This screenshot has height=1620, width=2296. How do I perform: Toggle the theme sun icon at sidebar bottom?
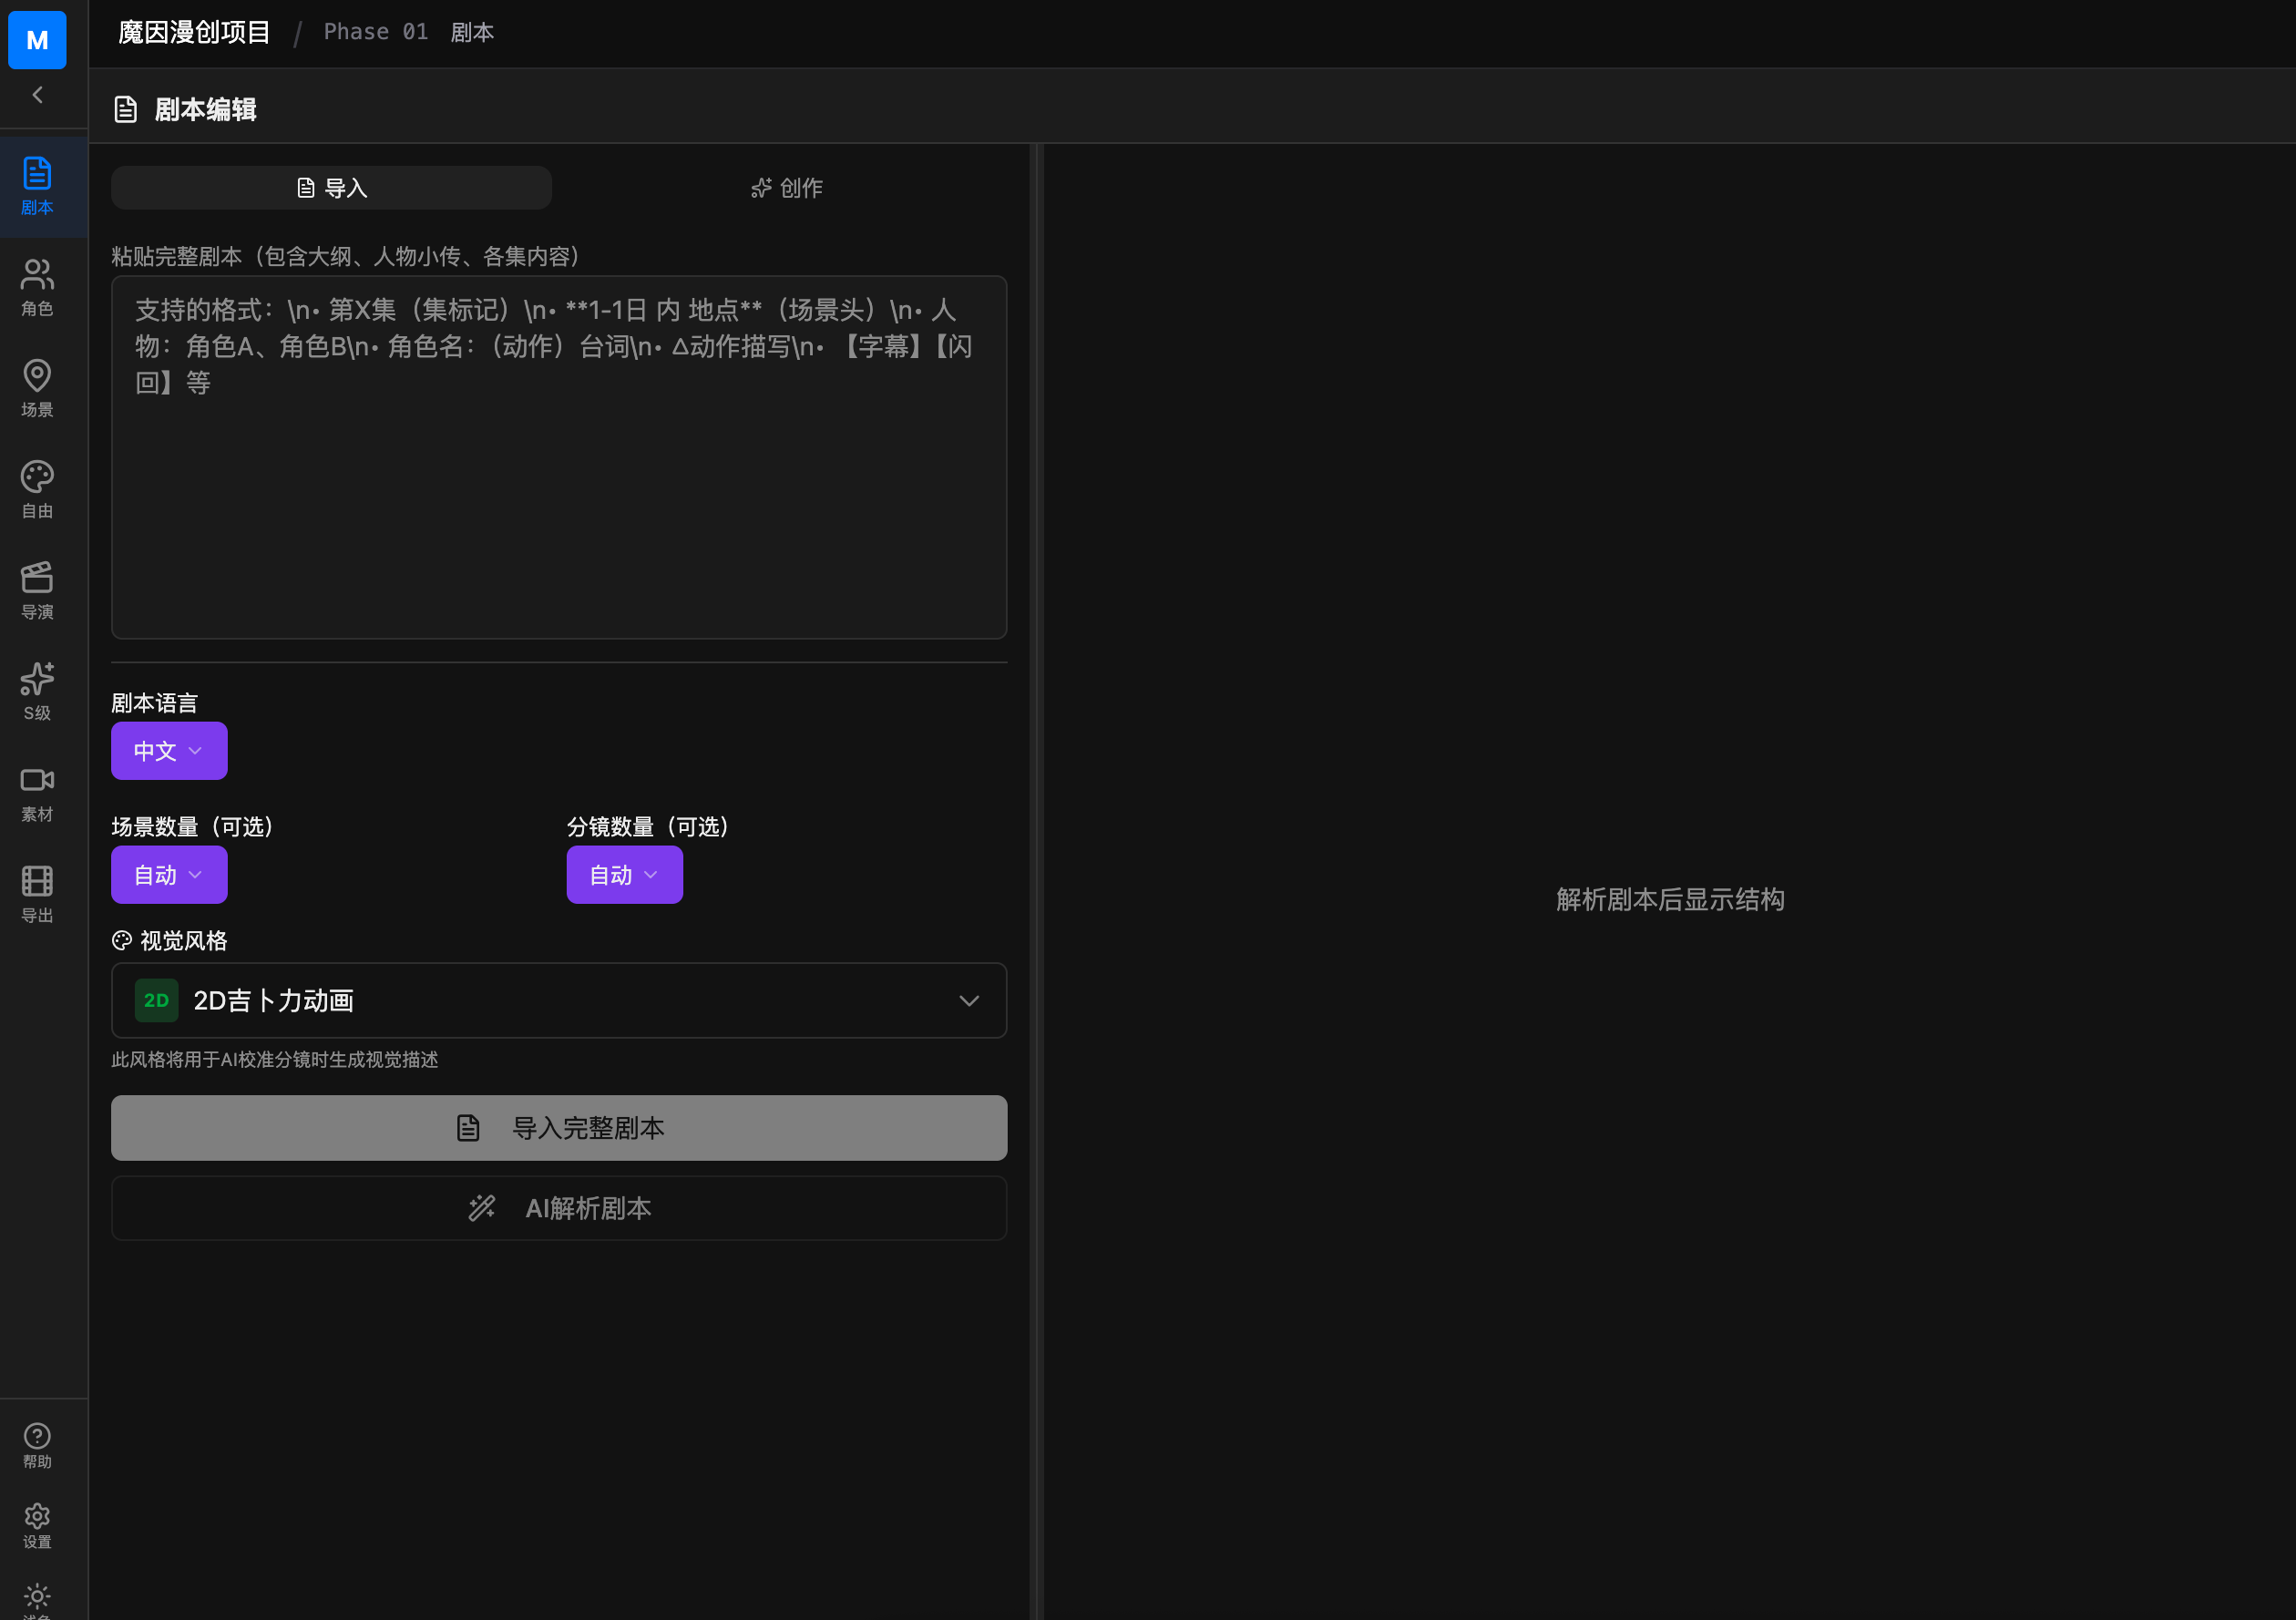click(37, 1598)
